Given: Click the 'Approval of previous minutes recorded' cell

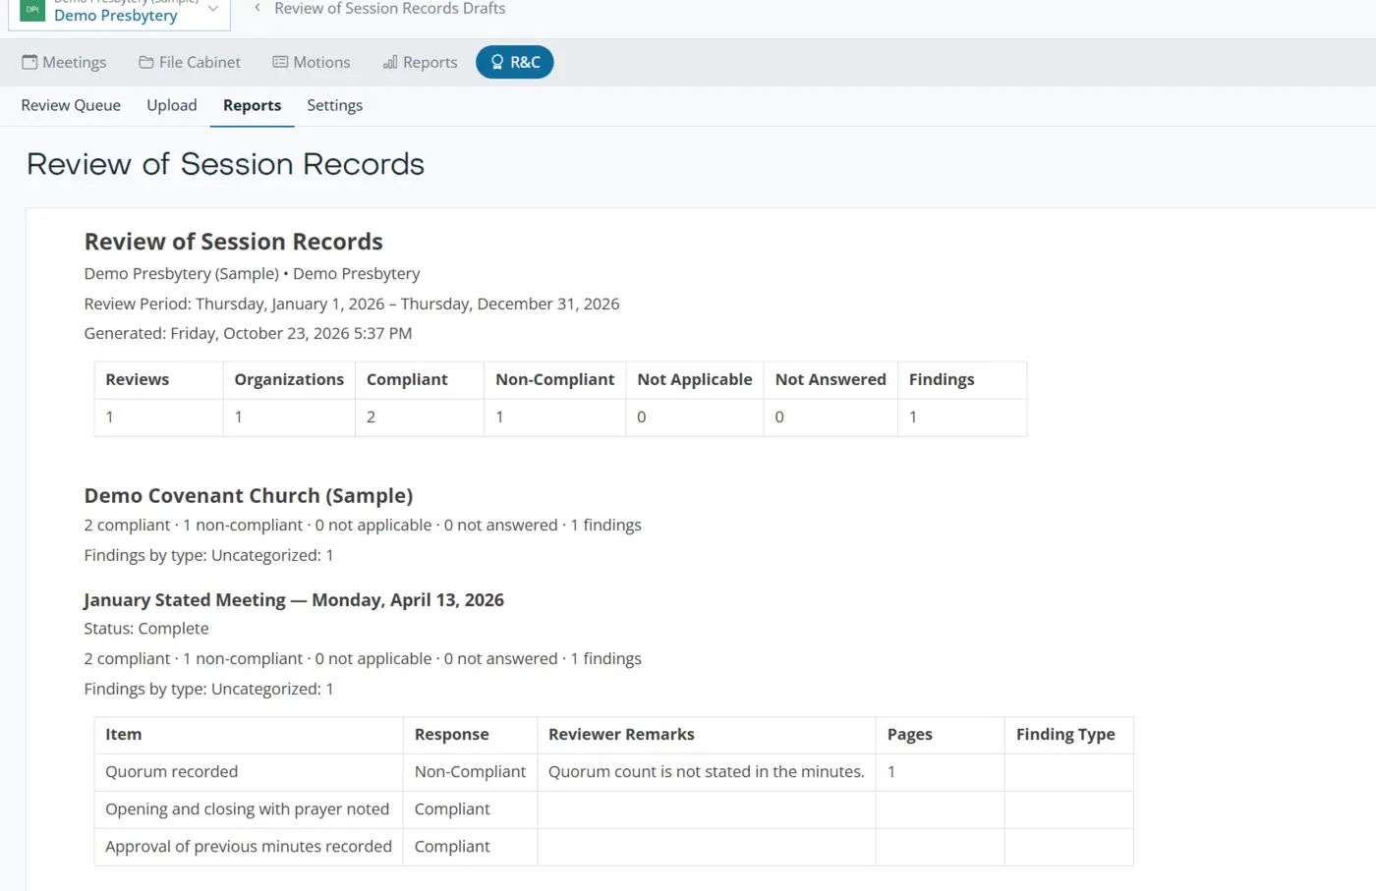Looking at the screenshot, I should tap(249, 847).
